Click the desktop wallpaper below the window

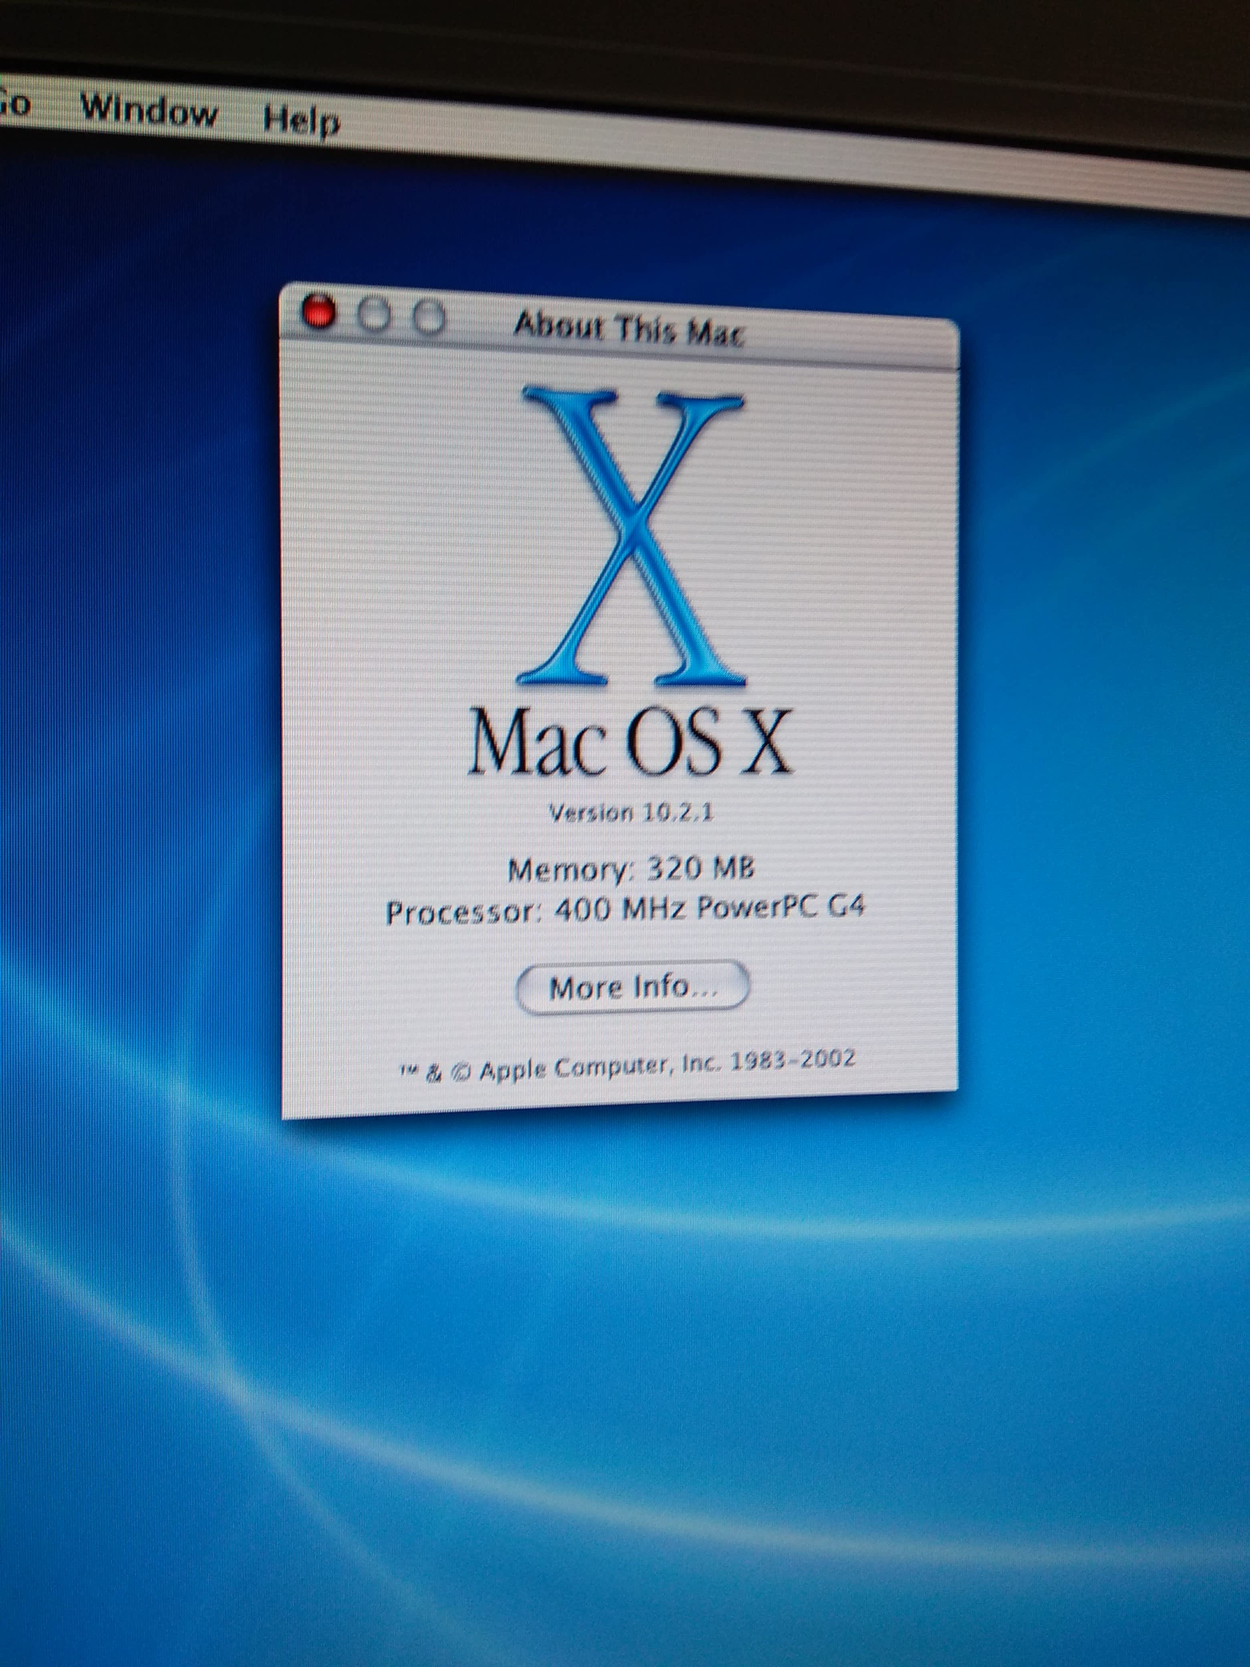pos(625,1356)
